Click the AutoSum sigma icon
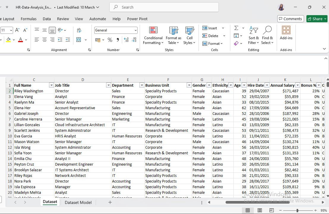The height and width of the screenshot is (214, 329). point(236,28)
